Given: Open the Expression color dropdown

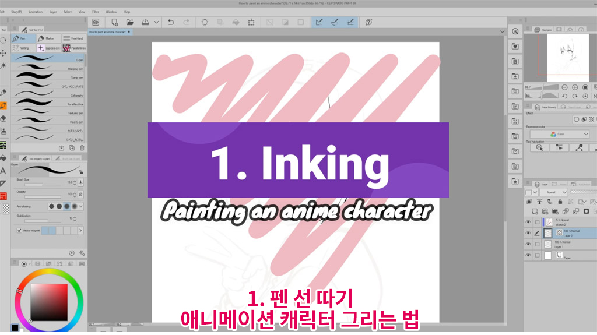Looking at the screenshot, I should [559, 135].
